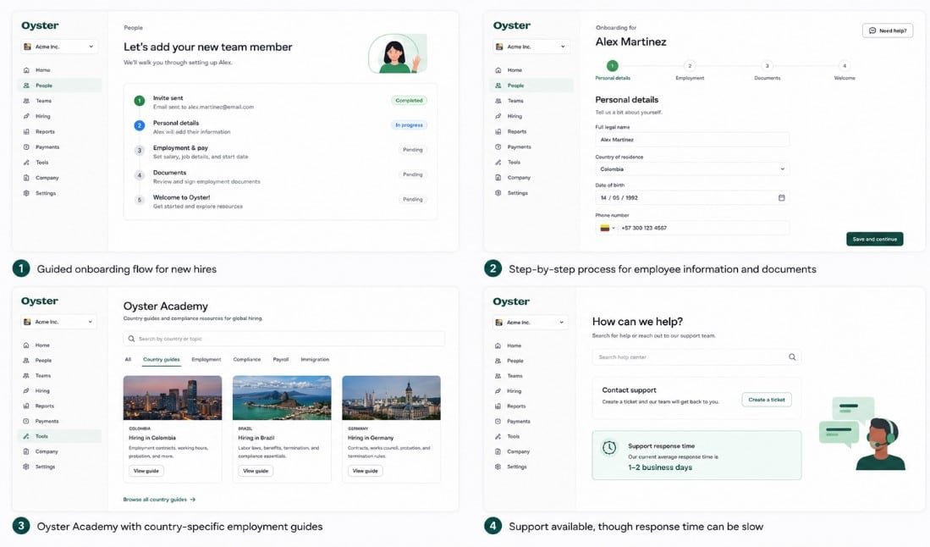930x547 pixels.
Task: Open Teams icon in Alex Martinez panel sidebar
Action: coord(498,101)
